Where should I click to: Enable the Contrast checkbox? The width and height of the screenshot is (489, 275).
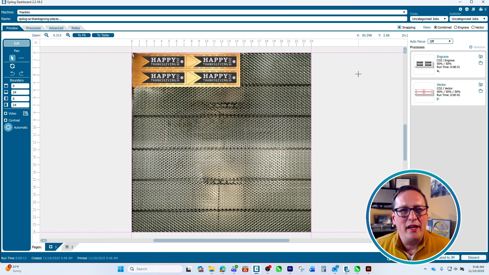(x=6, y=120)
